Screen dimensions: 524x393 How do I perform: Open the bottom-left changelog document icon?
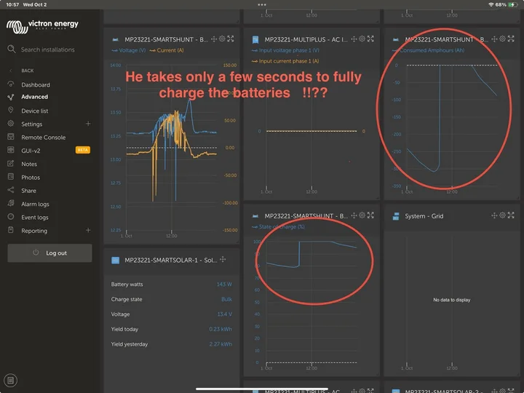pyautogui.click(x=11, y=381)
